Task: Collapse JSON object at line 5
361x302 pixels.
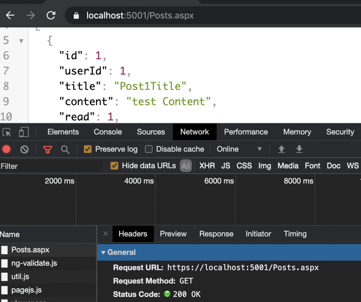Action: coord(21,41)
